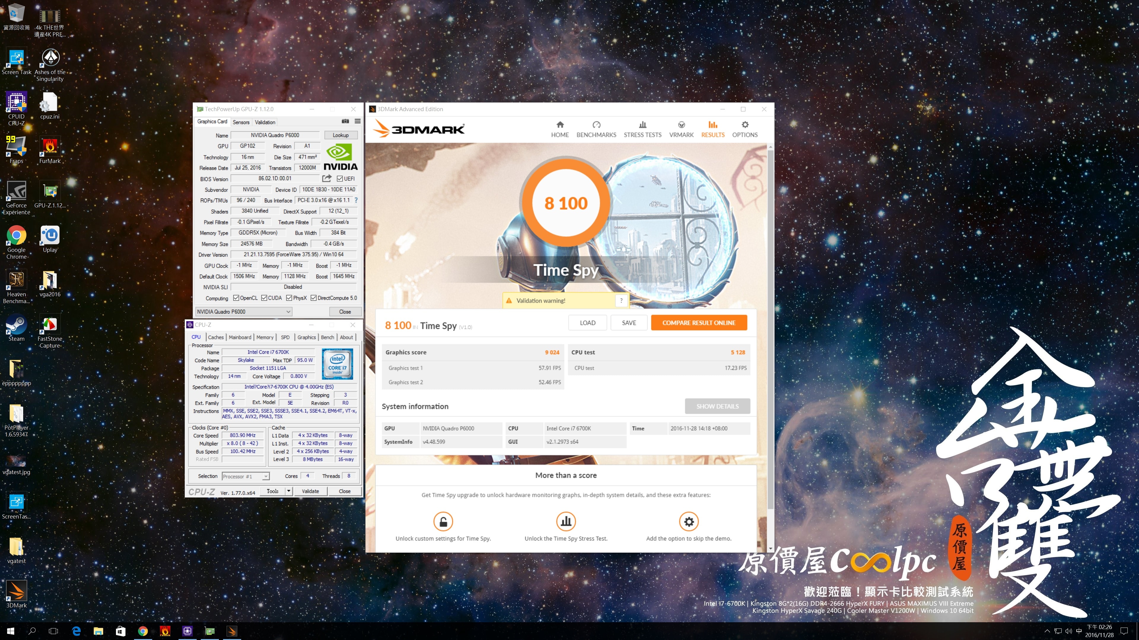Toggle the UEFI checkbox in GPU-Z
The height and width of the screenshot is (640, 1139).
click(340, 178)
